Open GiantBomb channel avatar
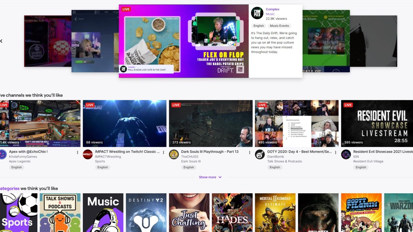The height and width of the screenshot is (232, 413). click(260, 154)
